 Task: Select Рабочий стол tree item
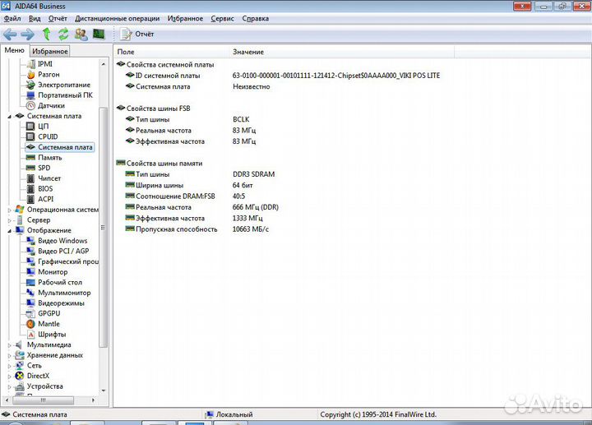[x=60, y=282]
